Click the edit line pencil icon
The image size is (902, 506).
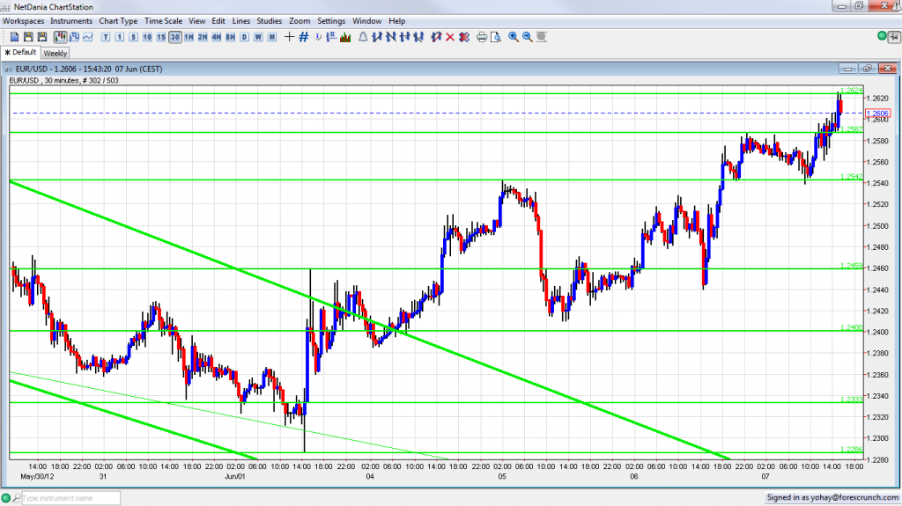tap(436, 37)
